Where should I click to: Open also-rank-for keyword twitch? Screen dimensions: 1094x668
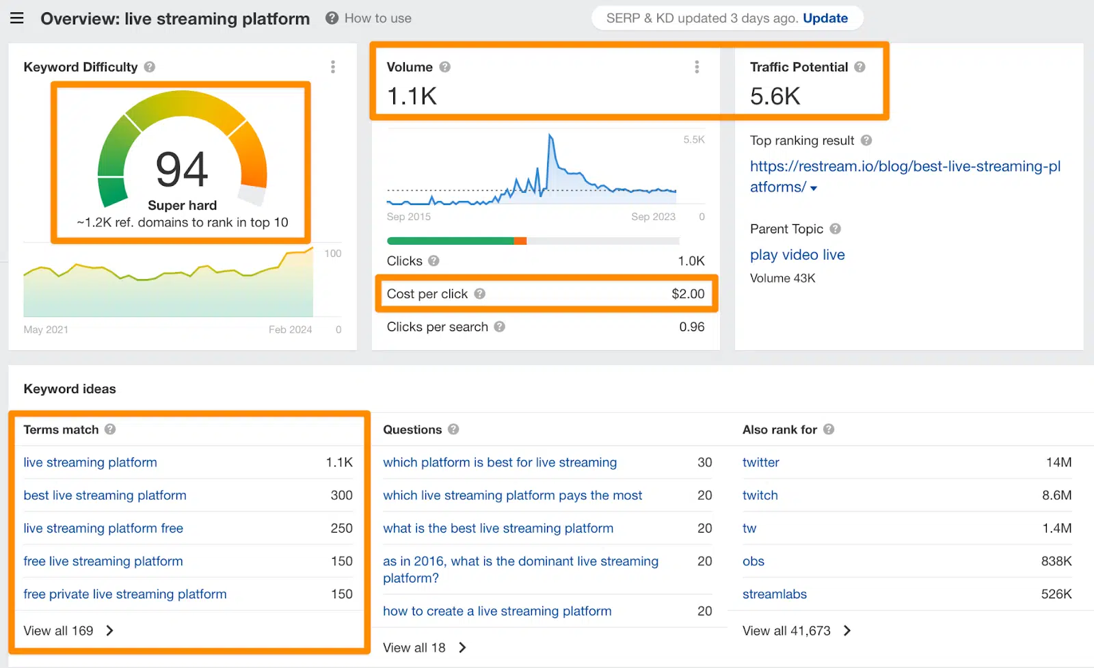760,495
